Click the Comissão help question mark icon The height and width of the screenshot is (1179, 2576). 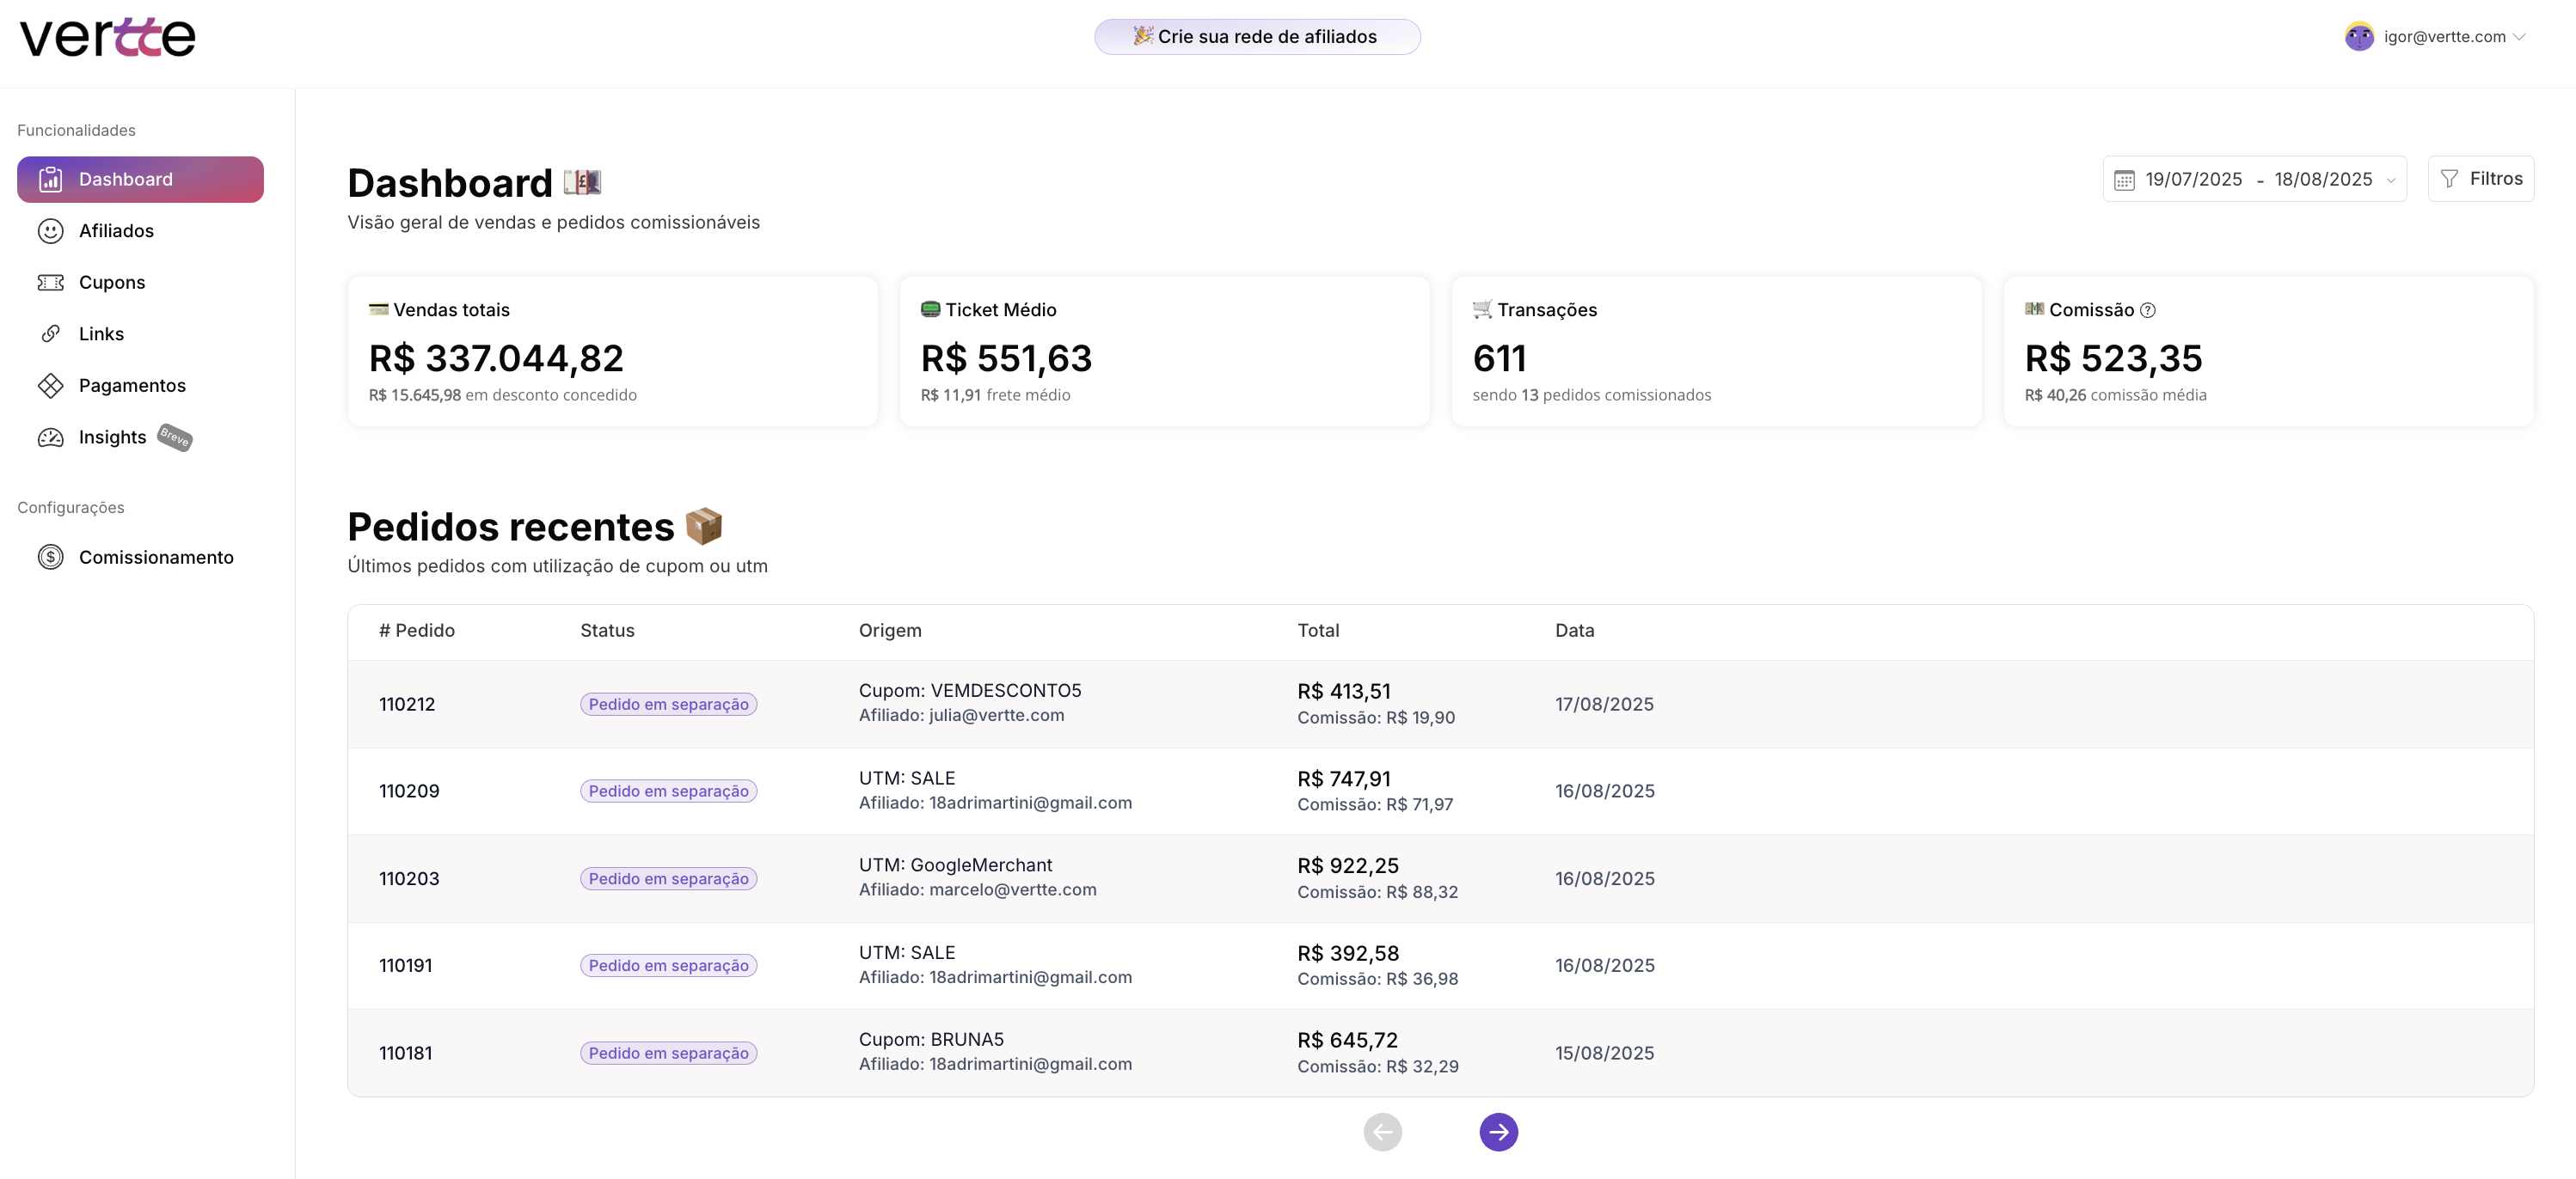click(x=2147, y=311)
